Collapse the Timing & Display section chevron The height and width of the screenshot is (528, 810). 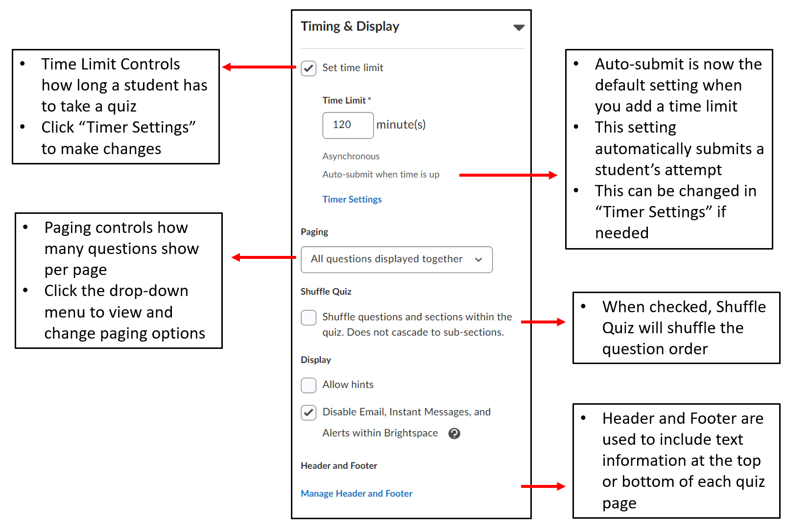[x=519, y=27]
